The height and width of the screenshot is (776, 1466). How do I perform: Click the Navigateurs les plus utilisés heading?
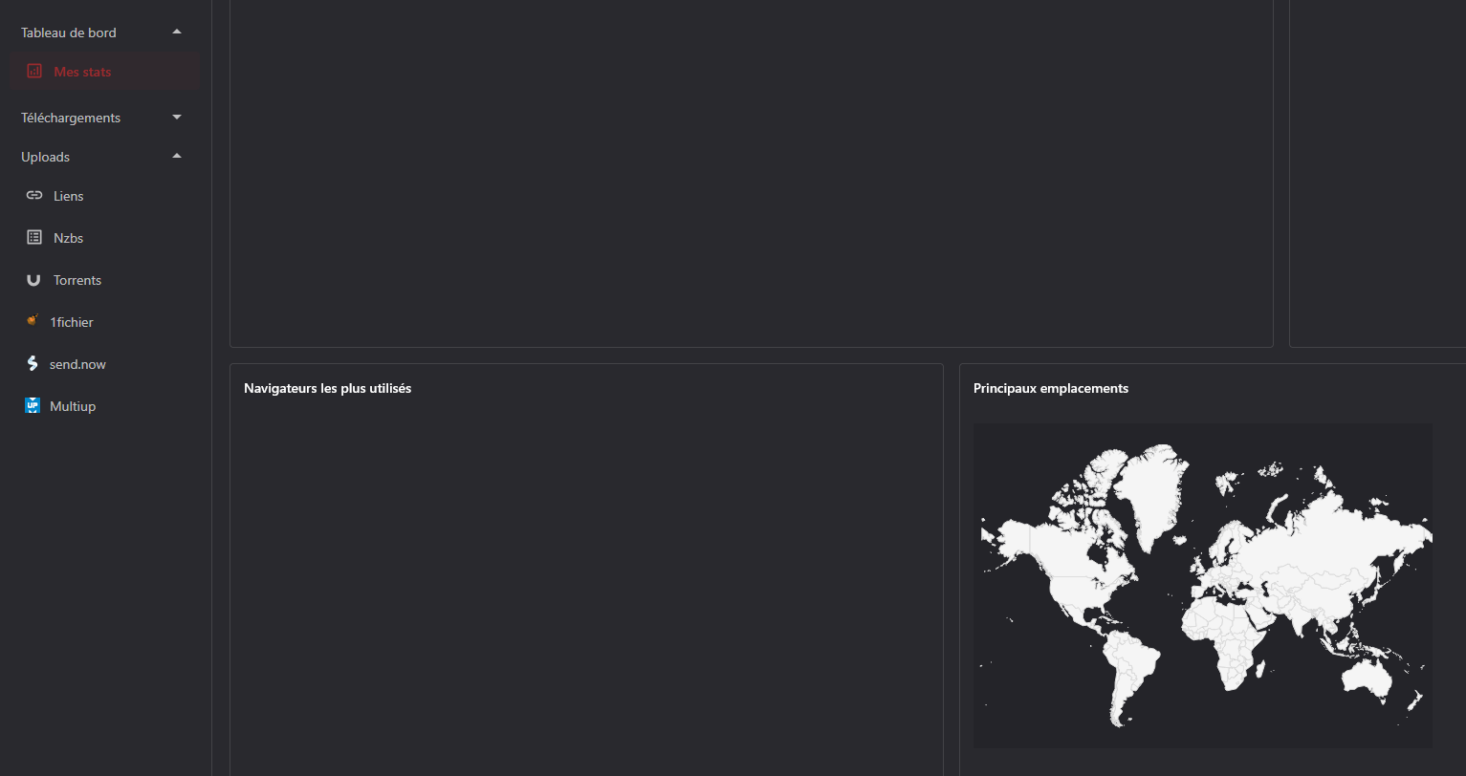(327, 388)
